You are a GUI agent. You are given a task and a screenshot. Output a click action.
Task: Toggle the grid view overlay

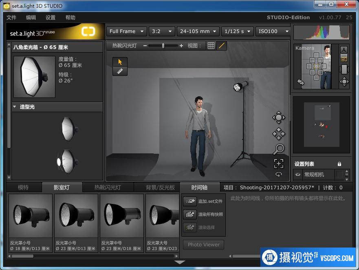pyautogui.click(x=211, y=46)
